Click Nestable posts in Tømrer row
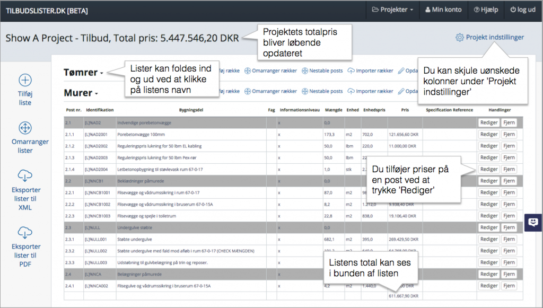This screenshot has height=308, width=543. point(322,71)
